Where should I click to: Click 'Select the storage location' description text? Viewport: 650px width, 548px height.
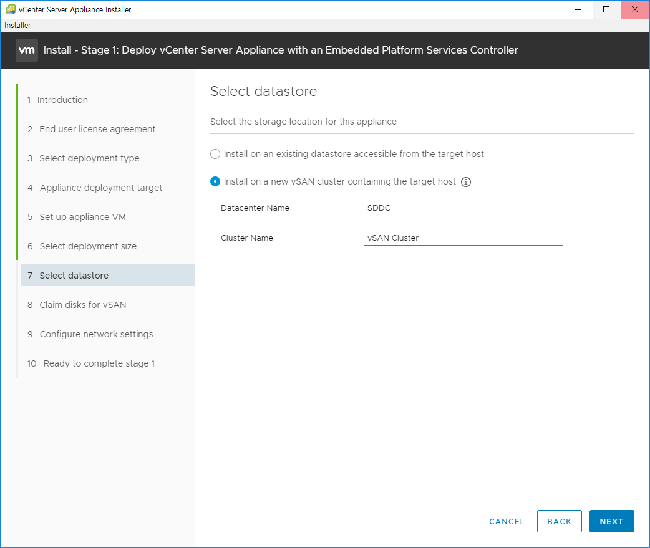(x=303, y=122)
